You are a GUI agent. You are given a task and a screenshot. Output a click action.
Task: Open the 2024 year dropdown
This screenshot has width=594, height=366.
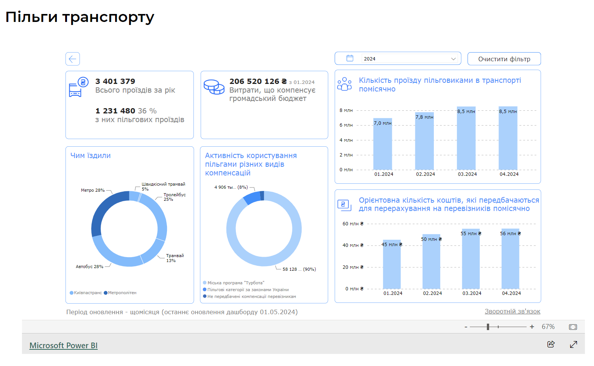pos(453,59)
